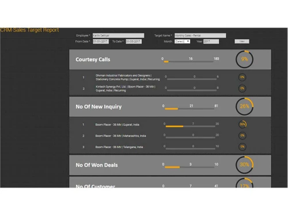Click the Employee input field

click(118, 36)
